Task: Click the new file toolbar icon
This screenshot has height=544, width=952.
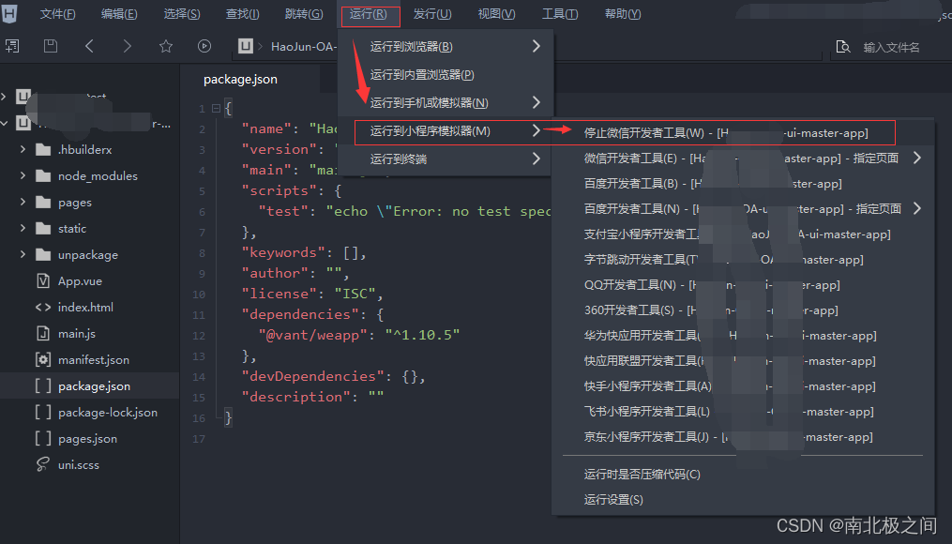Action: 12,46
